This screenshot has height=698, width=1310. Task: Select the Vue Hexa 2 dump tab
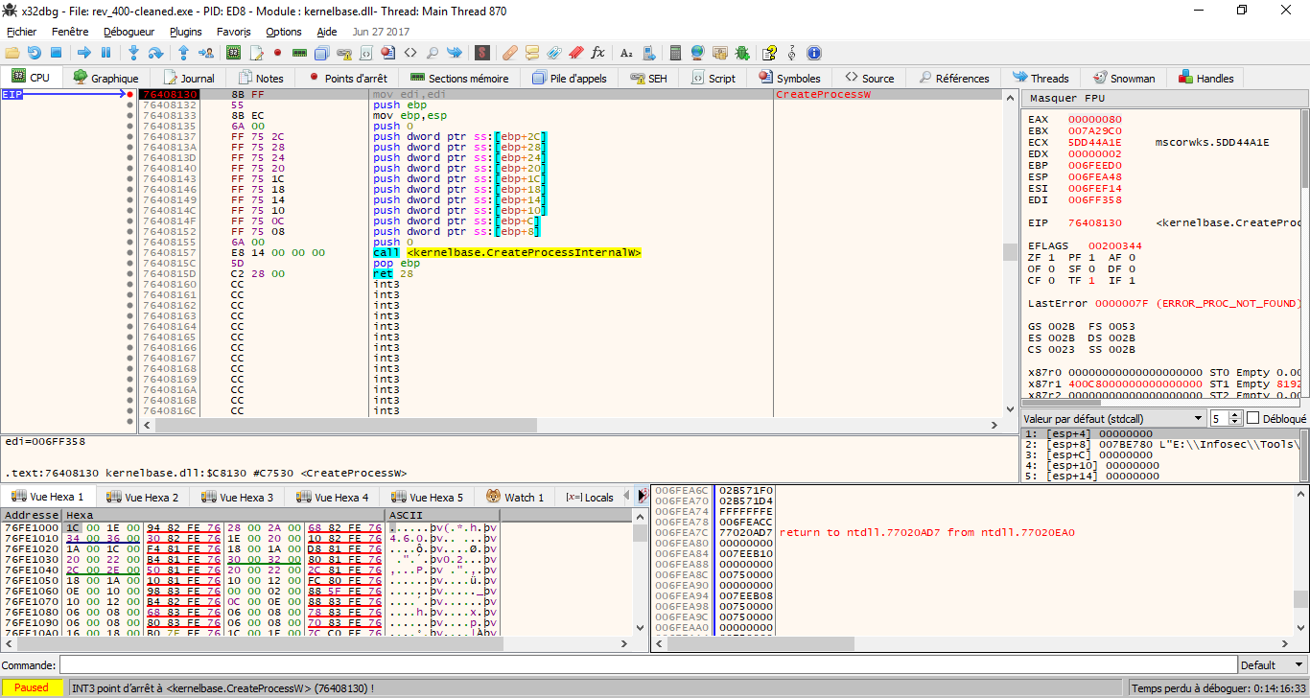142,497
